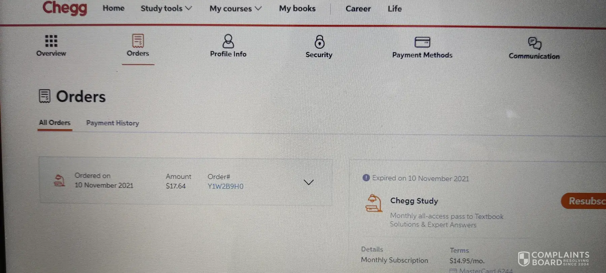This screenshot has height=273, width=606.
Task: Collapse order details using the chevron
Action: click(x=308, y=182)
